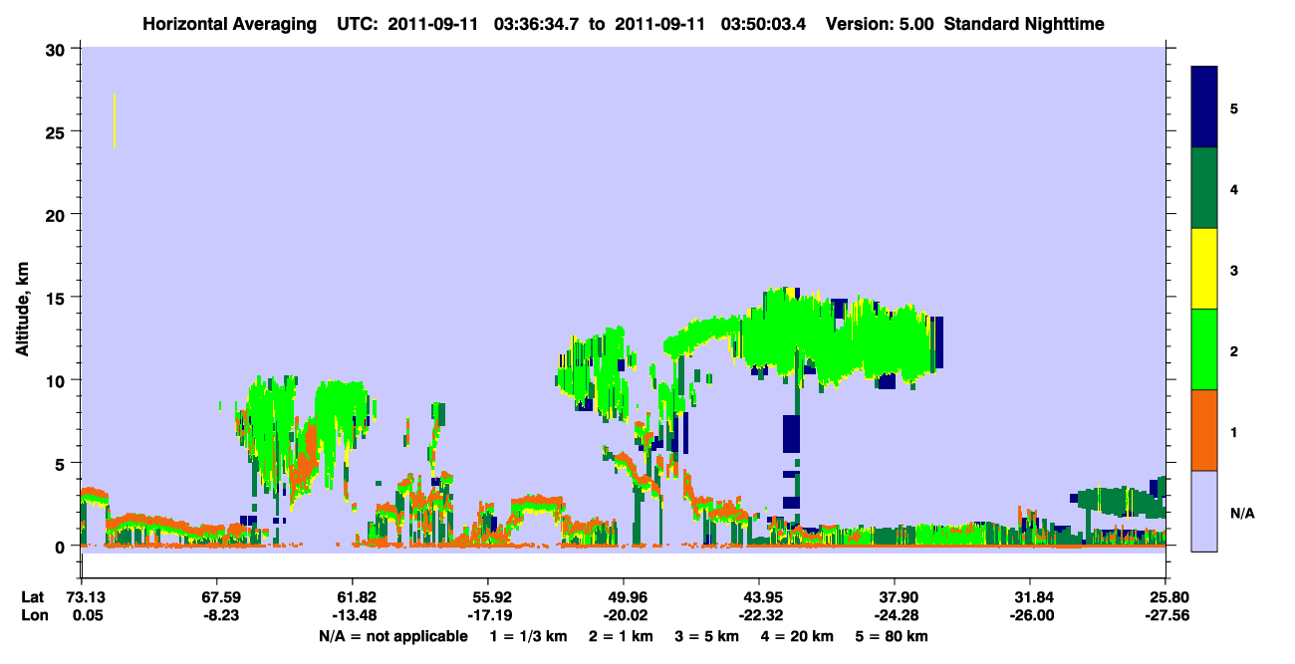Click legend entry '1 = 1/3 km'
Image resolution: width=1295 pixels, height=664 pixels.
[530, 636]
